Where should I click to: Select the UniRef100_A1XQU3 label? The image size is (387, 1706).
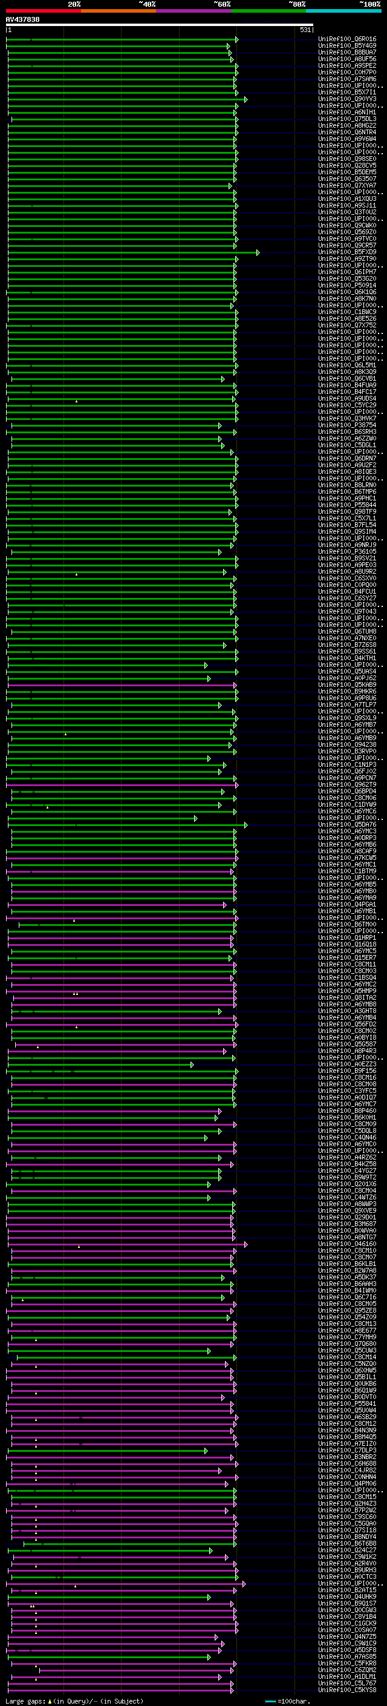click(x=347, y=199)
